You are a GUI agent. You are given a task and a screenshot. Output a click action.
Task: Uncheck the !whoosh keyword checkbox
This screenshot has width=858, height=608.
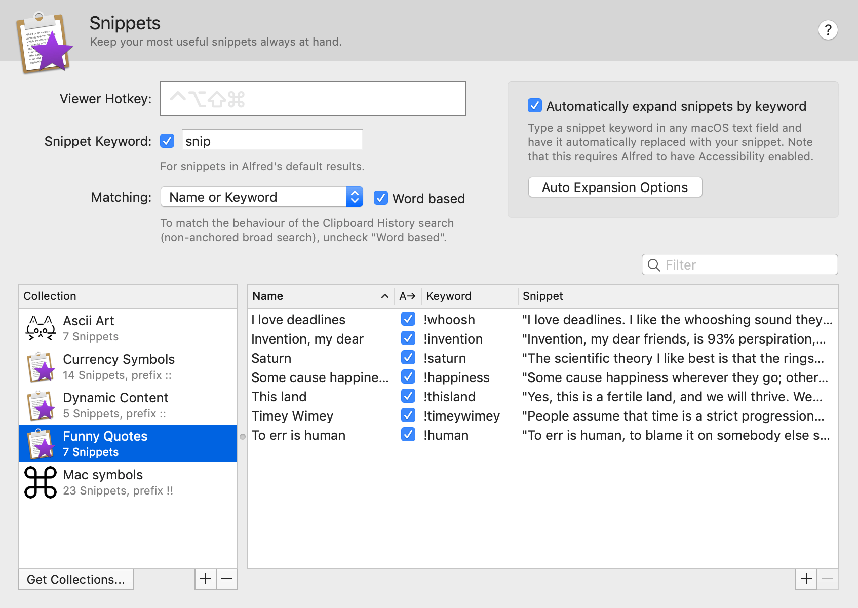408,319
